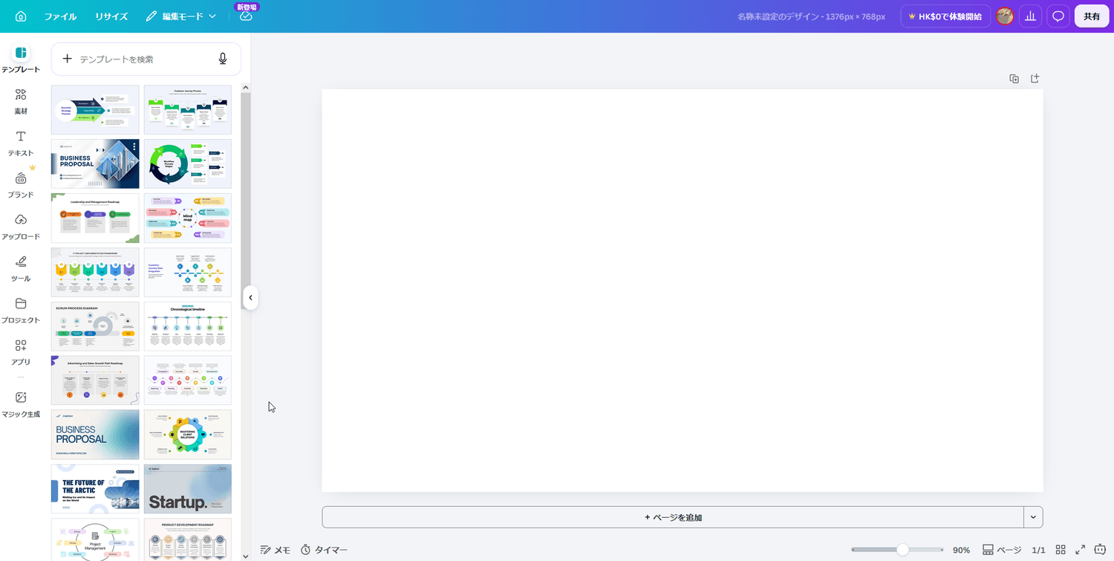Select the Startup. template
Screen dimensions: 1114x561
tap(187, 489)
